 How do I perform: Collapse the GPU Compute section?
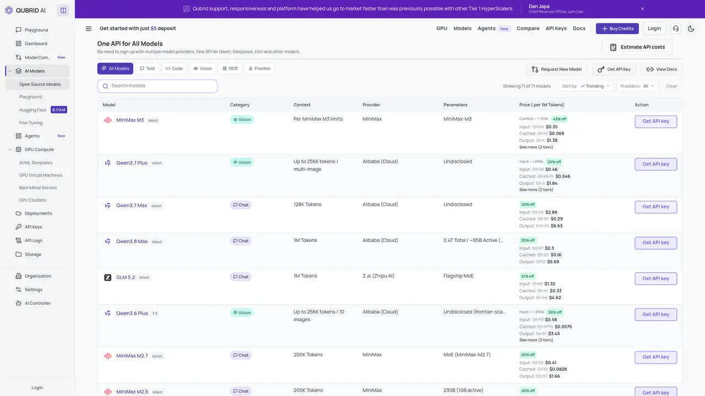coord(10,150)
